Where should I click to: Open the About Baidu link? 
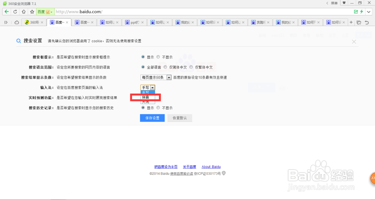click(211, 167)
